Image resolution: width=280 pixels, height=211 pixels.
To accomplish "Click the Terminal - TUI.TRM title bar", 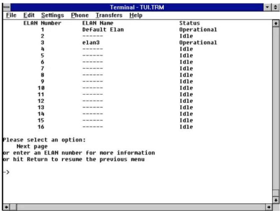I will (137, 7).
